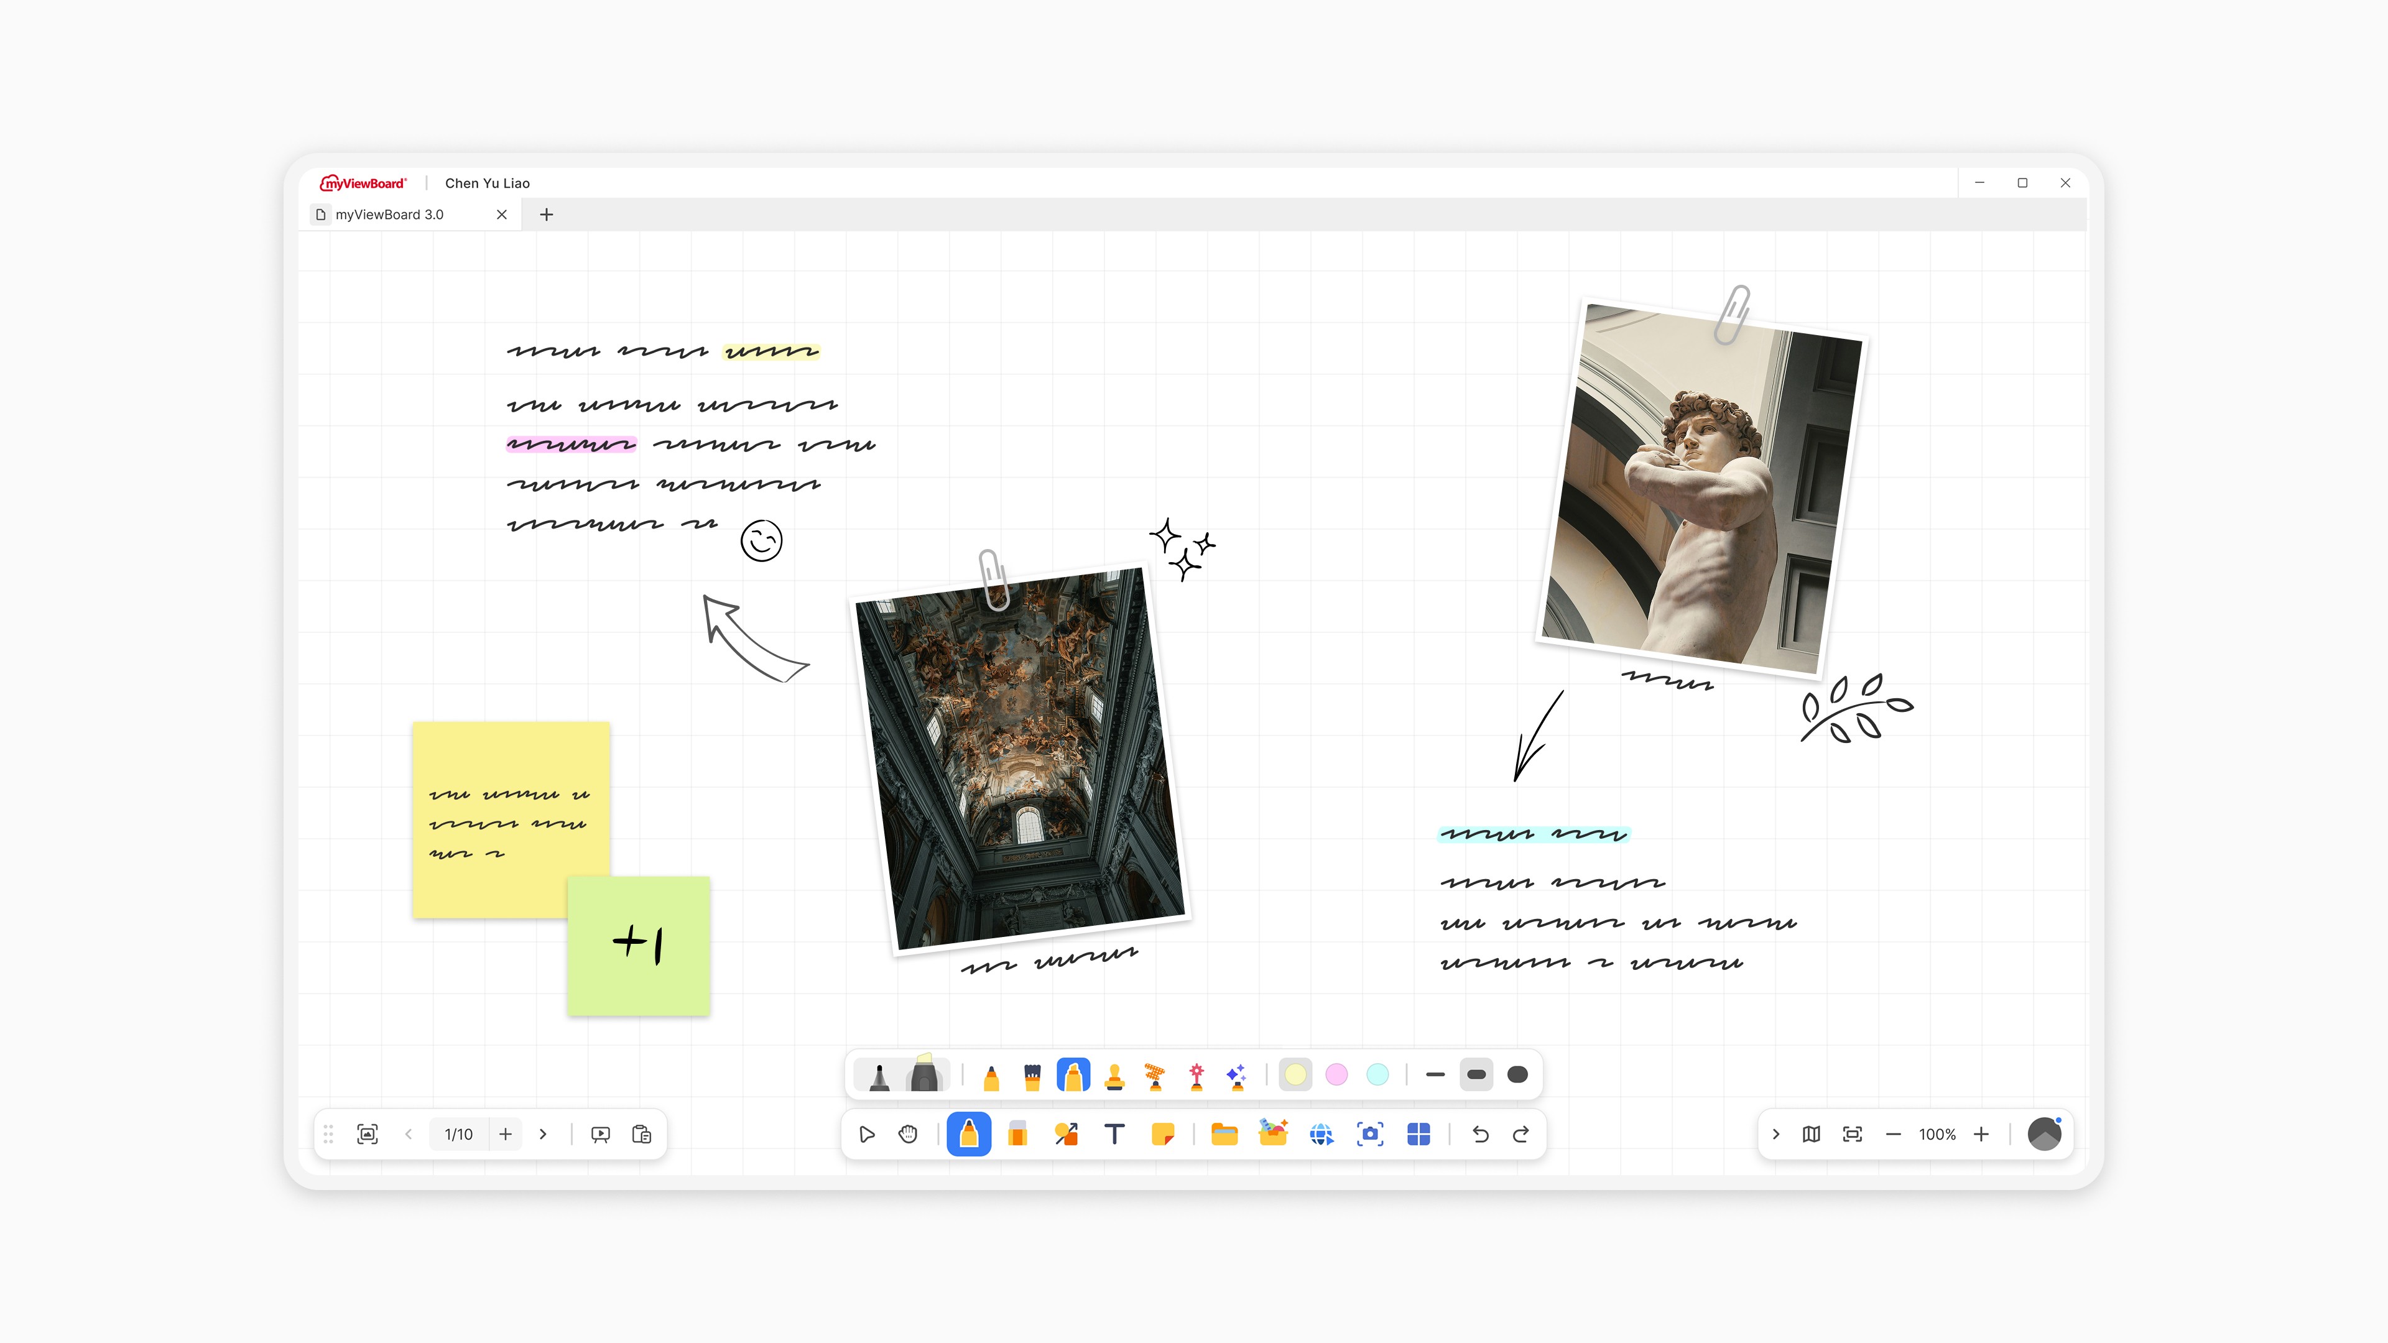Click the Chen Yu Liao username

488,183
